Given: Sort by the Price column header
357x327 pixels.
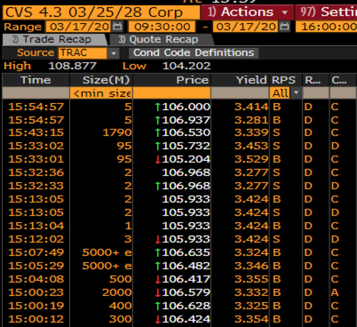Looking at the screenshot, I should pos(172,80).
